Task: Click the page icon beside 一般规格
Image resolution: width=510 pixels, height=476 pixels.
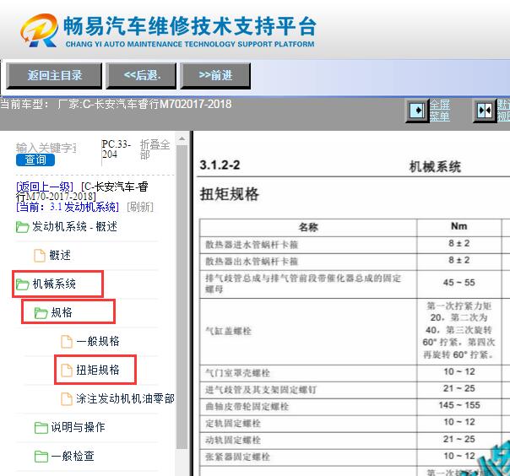Action: click(x=67, y=342)
